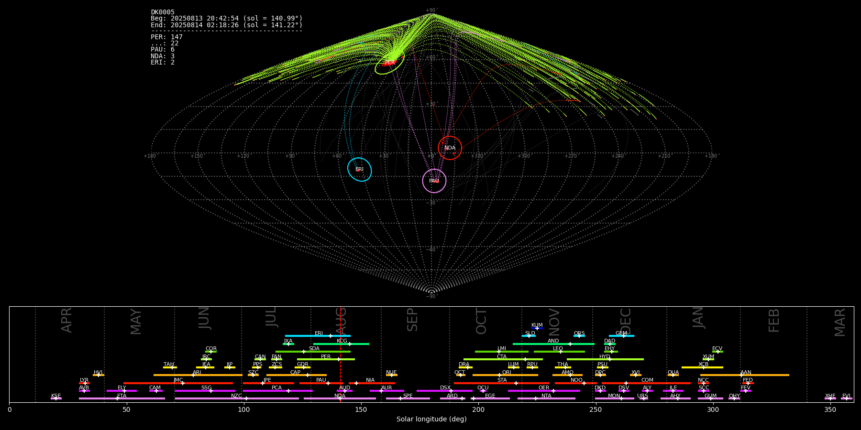Screen dimensions: 861x430
Task: Click the pink NDA activity bar in timeline
Action: pos(340,398)
